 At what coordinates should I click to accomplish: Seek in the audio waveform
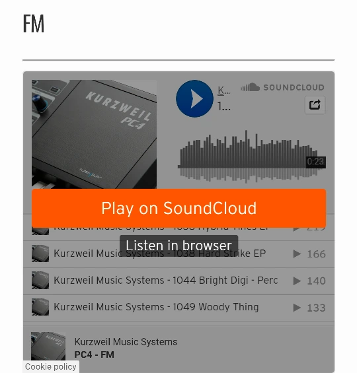click(252, 156)
